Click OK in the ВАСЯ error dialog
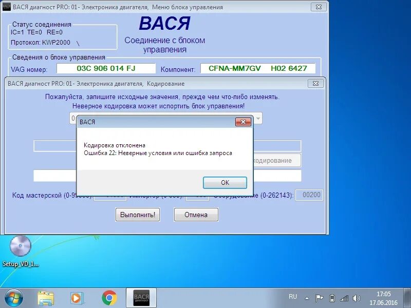This screenshot has width=411, height=308. point(225,183)
